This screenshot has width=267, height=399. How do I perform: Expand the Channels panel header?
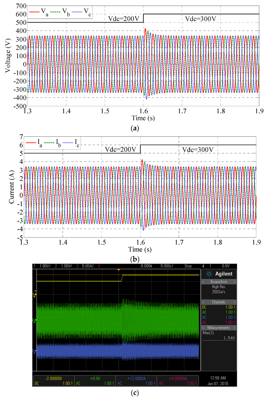(219, 302)
